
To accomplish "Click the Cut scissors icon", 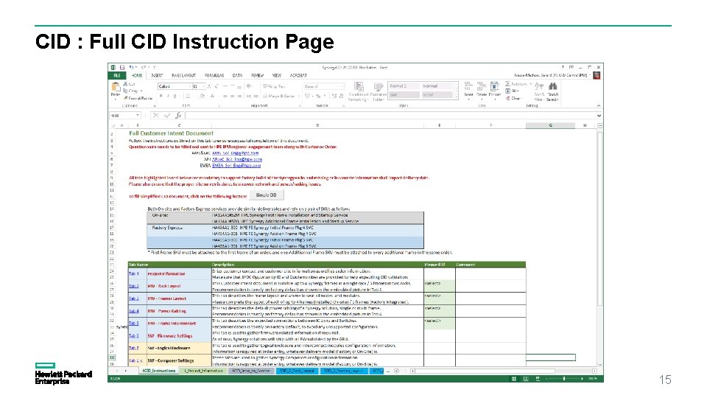I will coord(125,84).
